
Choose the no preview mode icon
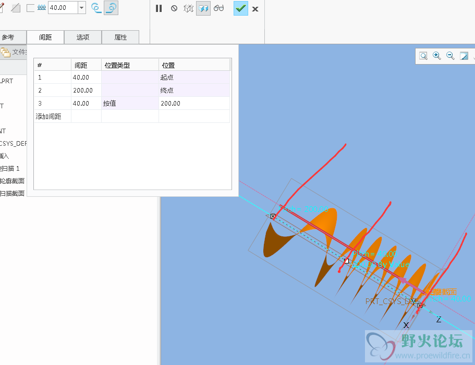pos(174,8)
